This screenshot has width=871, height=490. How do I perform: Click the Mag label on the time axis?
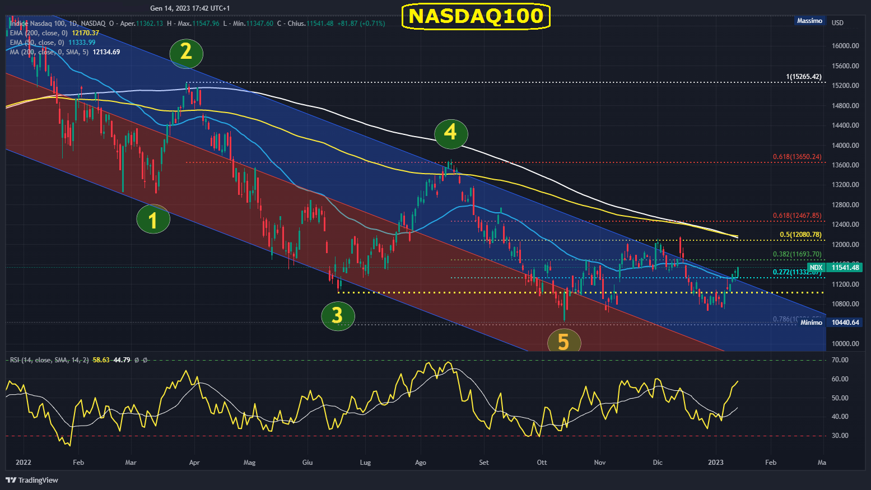[250, 463]
